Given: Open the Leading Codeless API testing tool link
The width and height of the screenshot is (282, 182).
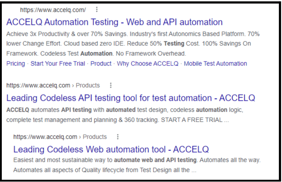Looking at the screenshot, I should 131,98.
